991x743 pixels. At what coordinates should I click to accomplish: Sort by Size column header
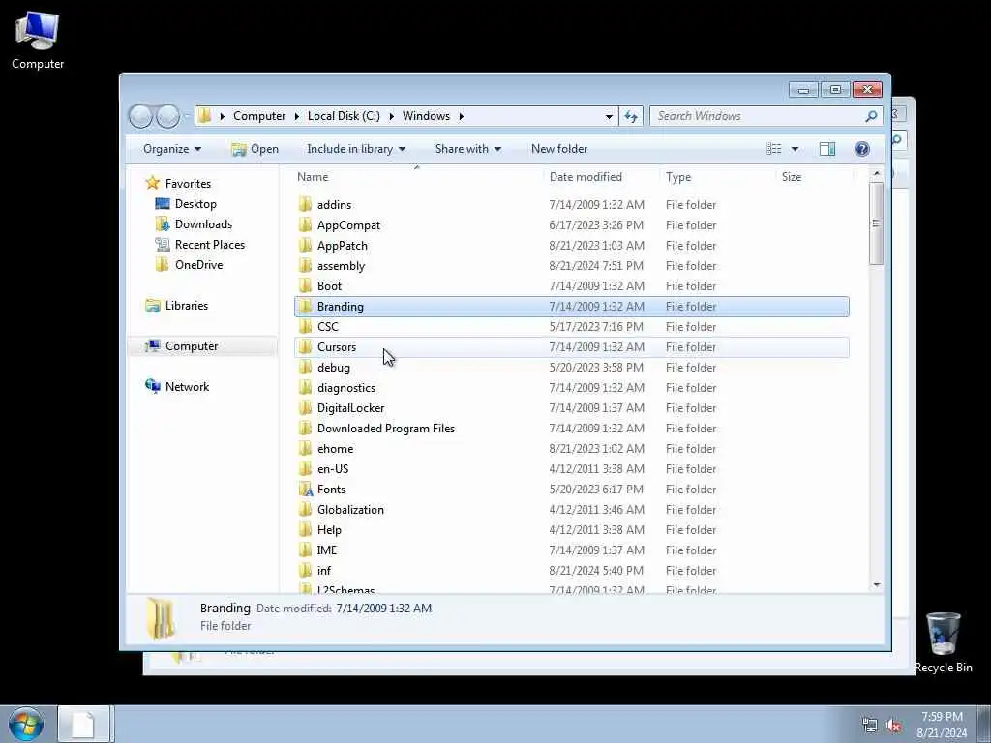814,177
